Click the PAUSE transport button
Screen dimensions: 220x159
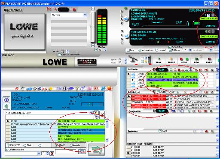(171, 60)
